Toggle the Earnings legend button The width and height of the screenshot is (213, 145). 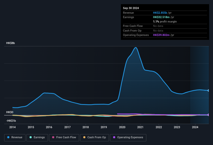click(37, 137)
